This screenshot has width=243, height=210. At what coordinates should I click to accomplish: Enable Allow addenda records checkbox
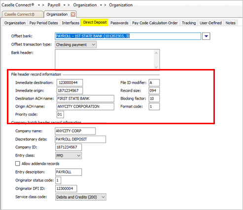[x=17, y=164]
